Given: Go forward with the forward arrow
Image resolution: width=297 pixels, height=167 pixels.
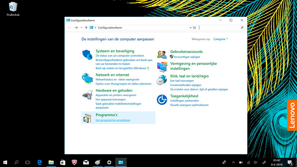Looking at the screenshot, I should click(76, 28).
